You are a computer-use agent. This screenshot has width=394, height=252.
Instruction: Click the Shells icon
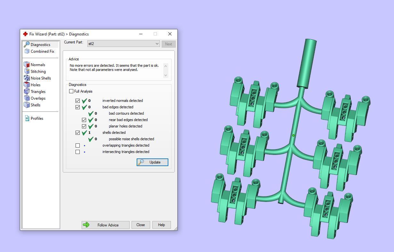[x=27, y=105]
